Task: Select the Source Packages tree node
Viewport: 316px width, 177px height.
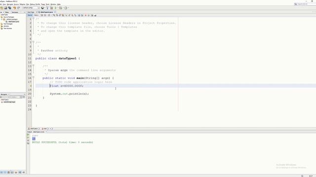Action: point(9,17)
